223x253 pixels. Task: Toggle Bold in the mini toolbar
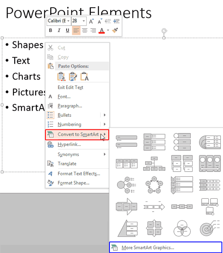pos(51,30)
